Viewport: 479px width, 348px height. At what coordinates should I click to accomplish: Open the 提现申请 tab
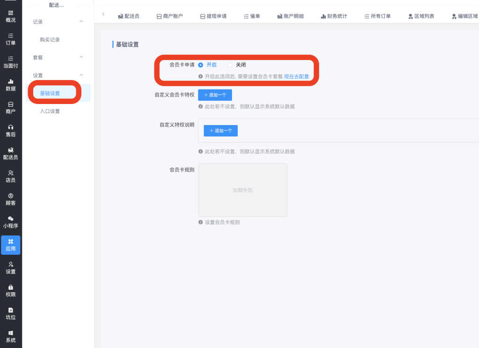pos(213,16)
